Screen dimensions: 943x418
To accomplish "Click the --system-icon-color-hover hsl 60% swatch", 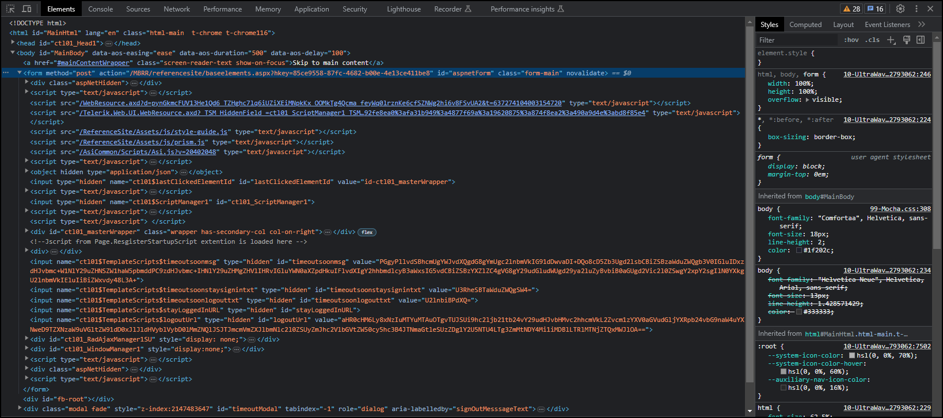I will coord(784,371).
